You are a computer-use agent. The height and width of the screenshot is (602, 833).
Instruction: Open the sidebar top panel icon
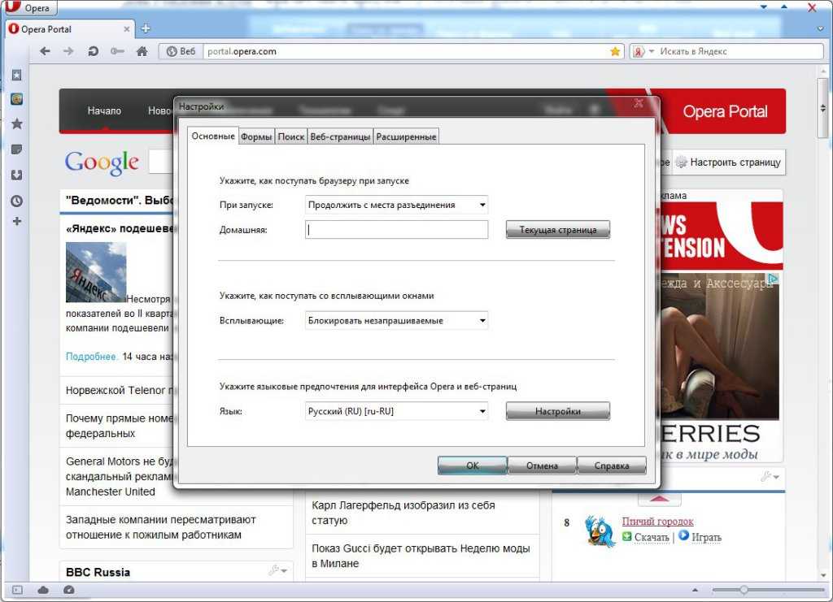pyautogui.click(x=17, y=75)
